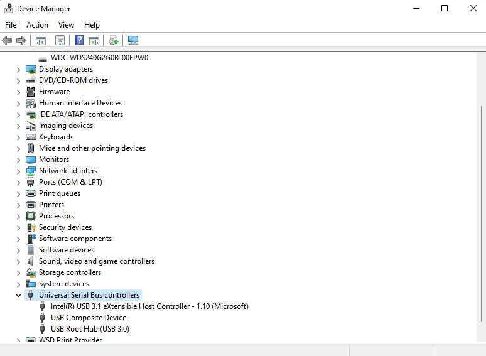Click the Keyboards category icon
The width and height of the screenshot is (486, 356).
(31, 137)
